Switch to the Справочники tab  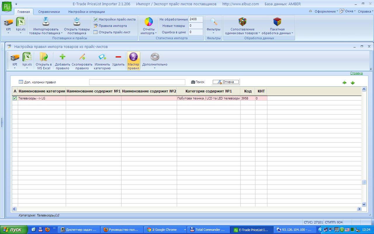pyautogui.click(x=49, y=12)
